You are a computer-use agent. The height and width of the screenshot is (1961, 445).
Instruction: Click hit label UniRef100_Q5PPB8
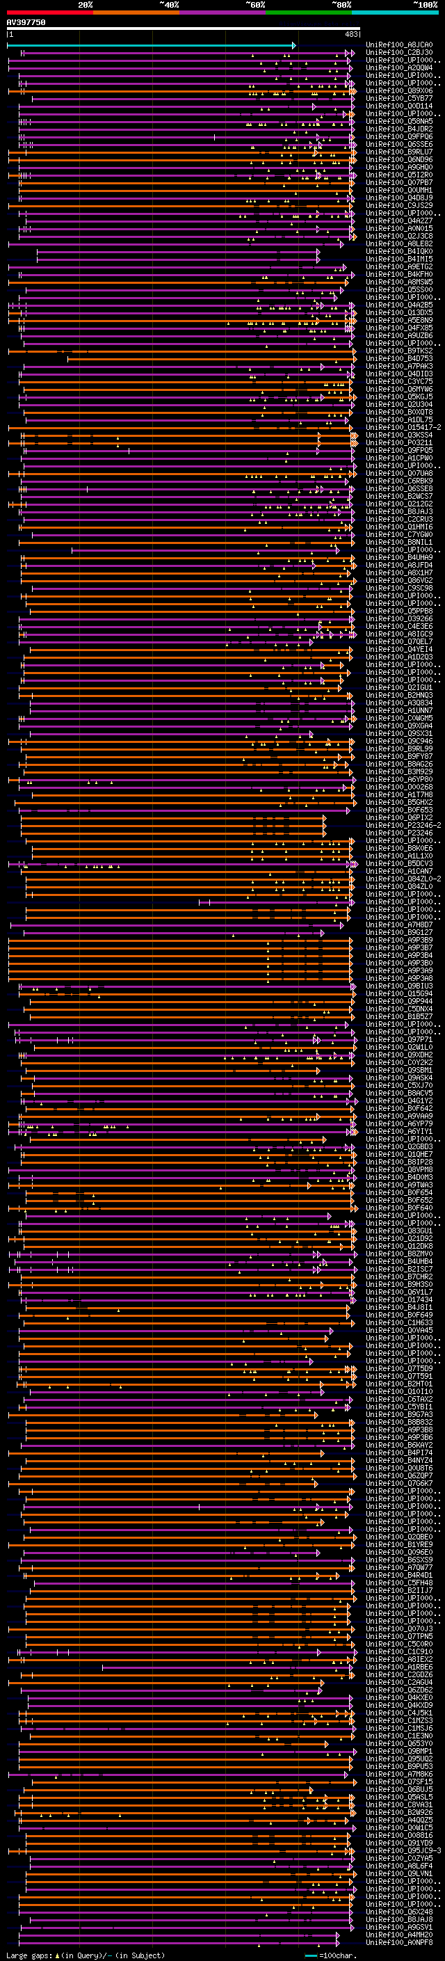pos(399,611)
